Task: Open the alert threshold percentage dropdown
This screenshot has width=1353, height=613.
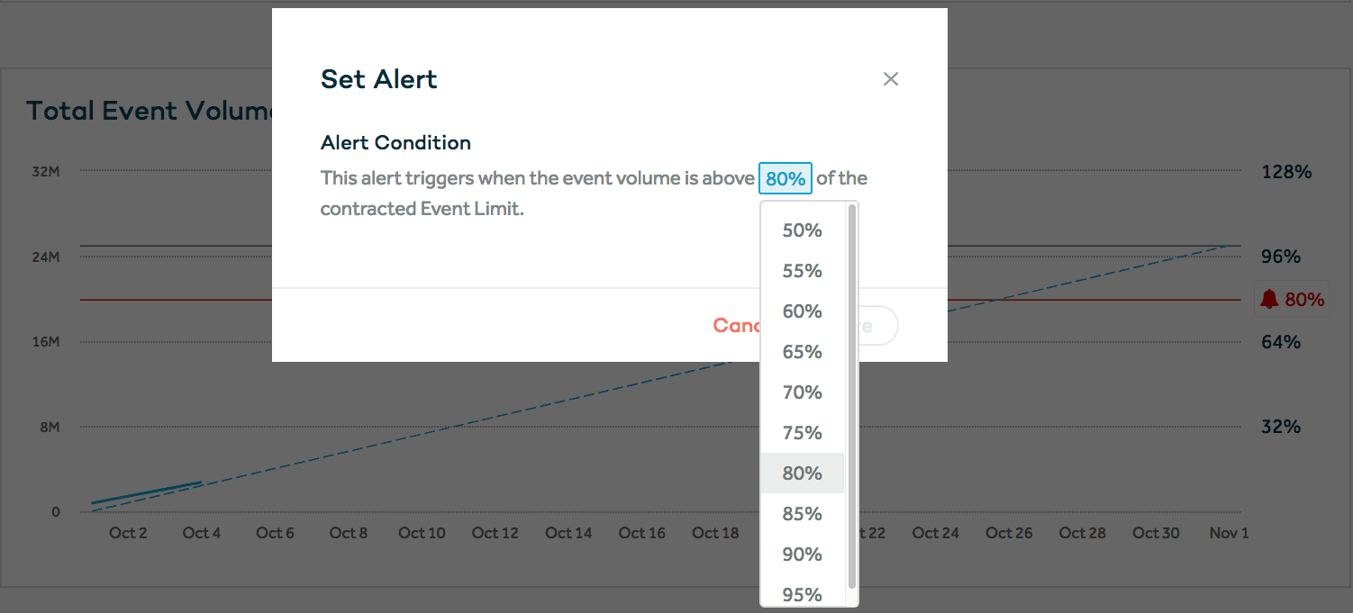Action: point(785,178)
